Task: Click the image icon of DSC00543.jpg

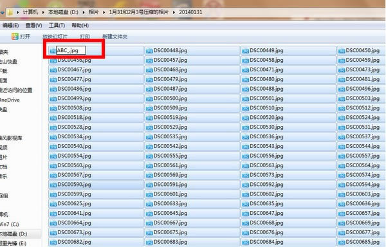Action: point(246,147)
